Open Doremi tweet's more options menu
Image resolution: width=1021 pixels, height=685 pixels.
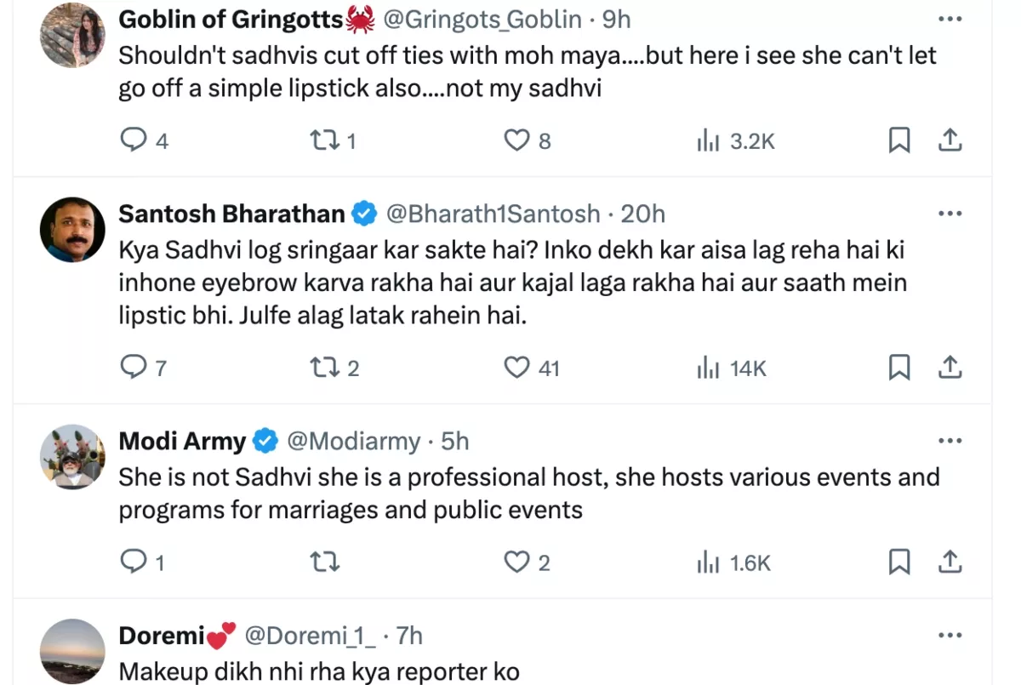950,635
